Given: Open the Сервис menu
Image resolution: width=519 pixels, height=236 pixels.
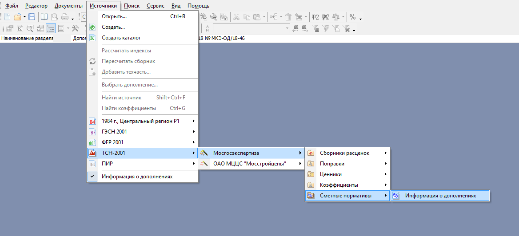Looking at the screenshot, I should pos(156,6).
